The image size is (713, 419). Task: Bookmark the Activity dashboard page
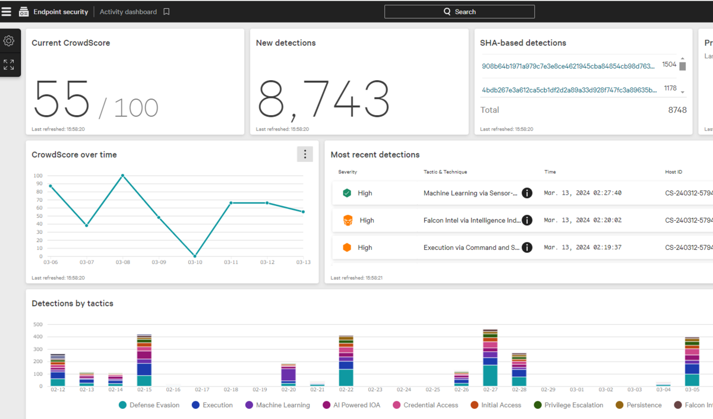click(x=166, y=11)
